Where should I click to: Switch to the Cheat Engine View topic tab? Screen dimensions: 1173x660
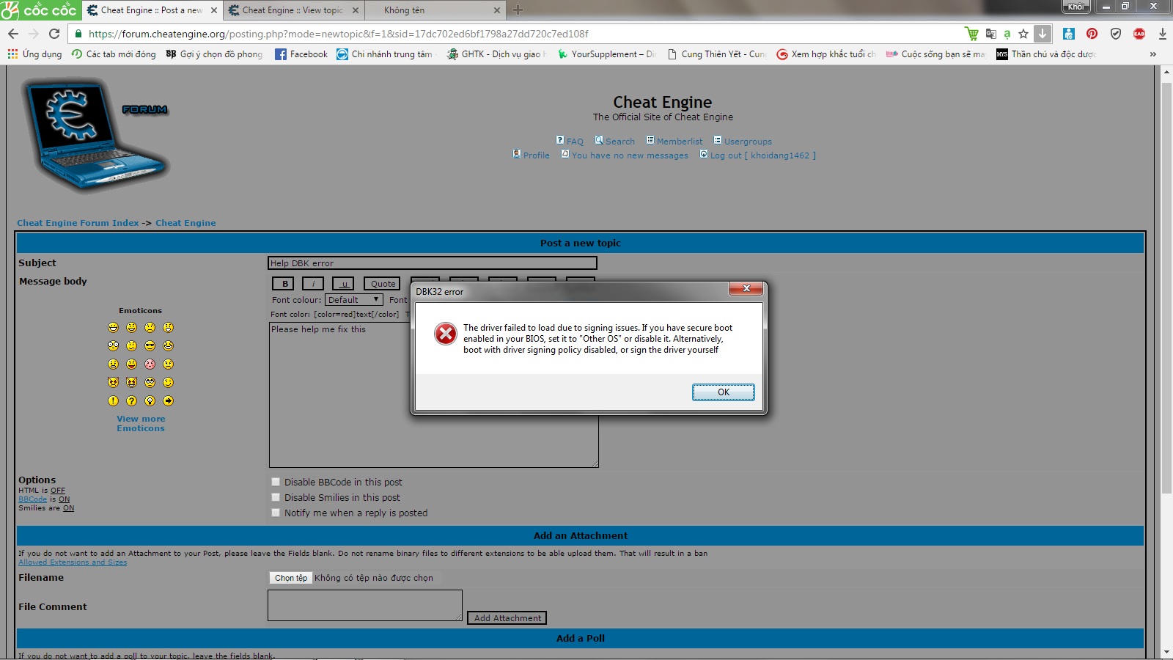[x=293, y=10]
